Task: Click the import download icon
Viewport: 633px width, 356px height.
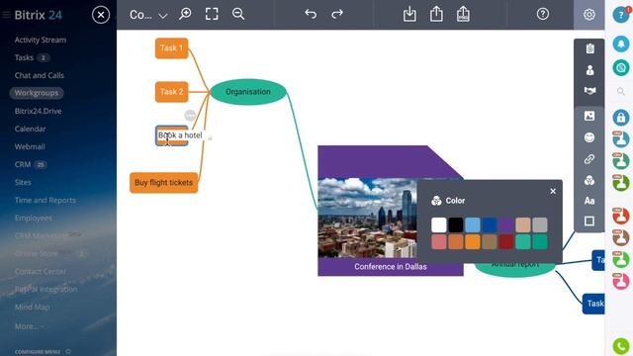Action: click(x=409, y=14)
